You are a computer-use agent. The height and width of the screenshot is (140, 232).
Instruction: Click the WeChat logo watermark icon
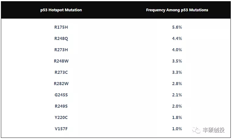(196, 130)
